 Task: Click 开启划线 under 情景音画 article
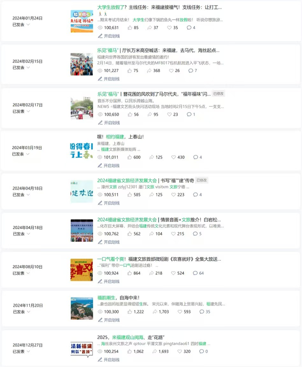click(x=109, y=242)
